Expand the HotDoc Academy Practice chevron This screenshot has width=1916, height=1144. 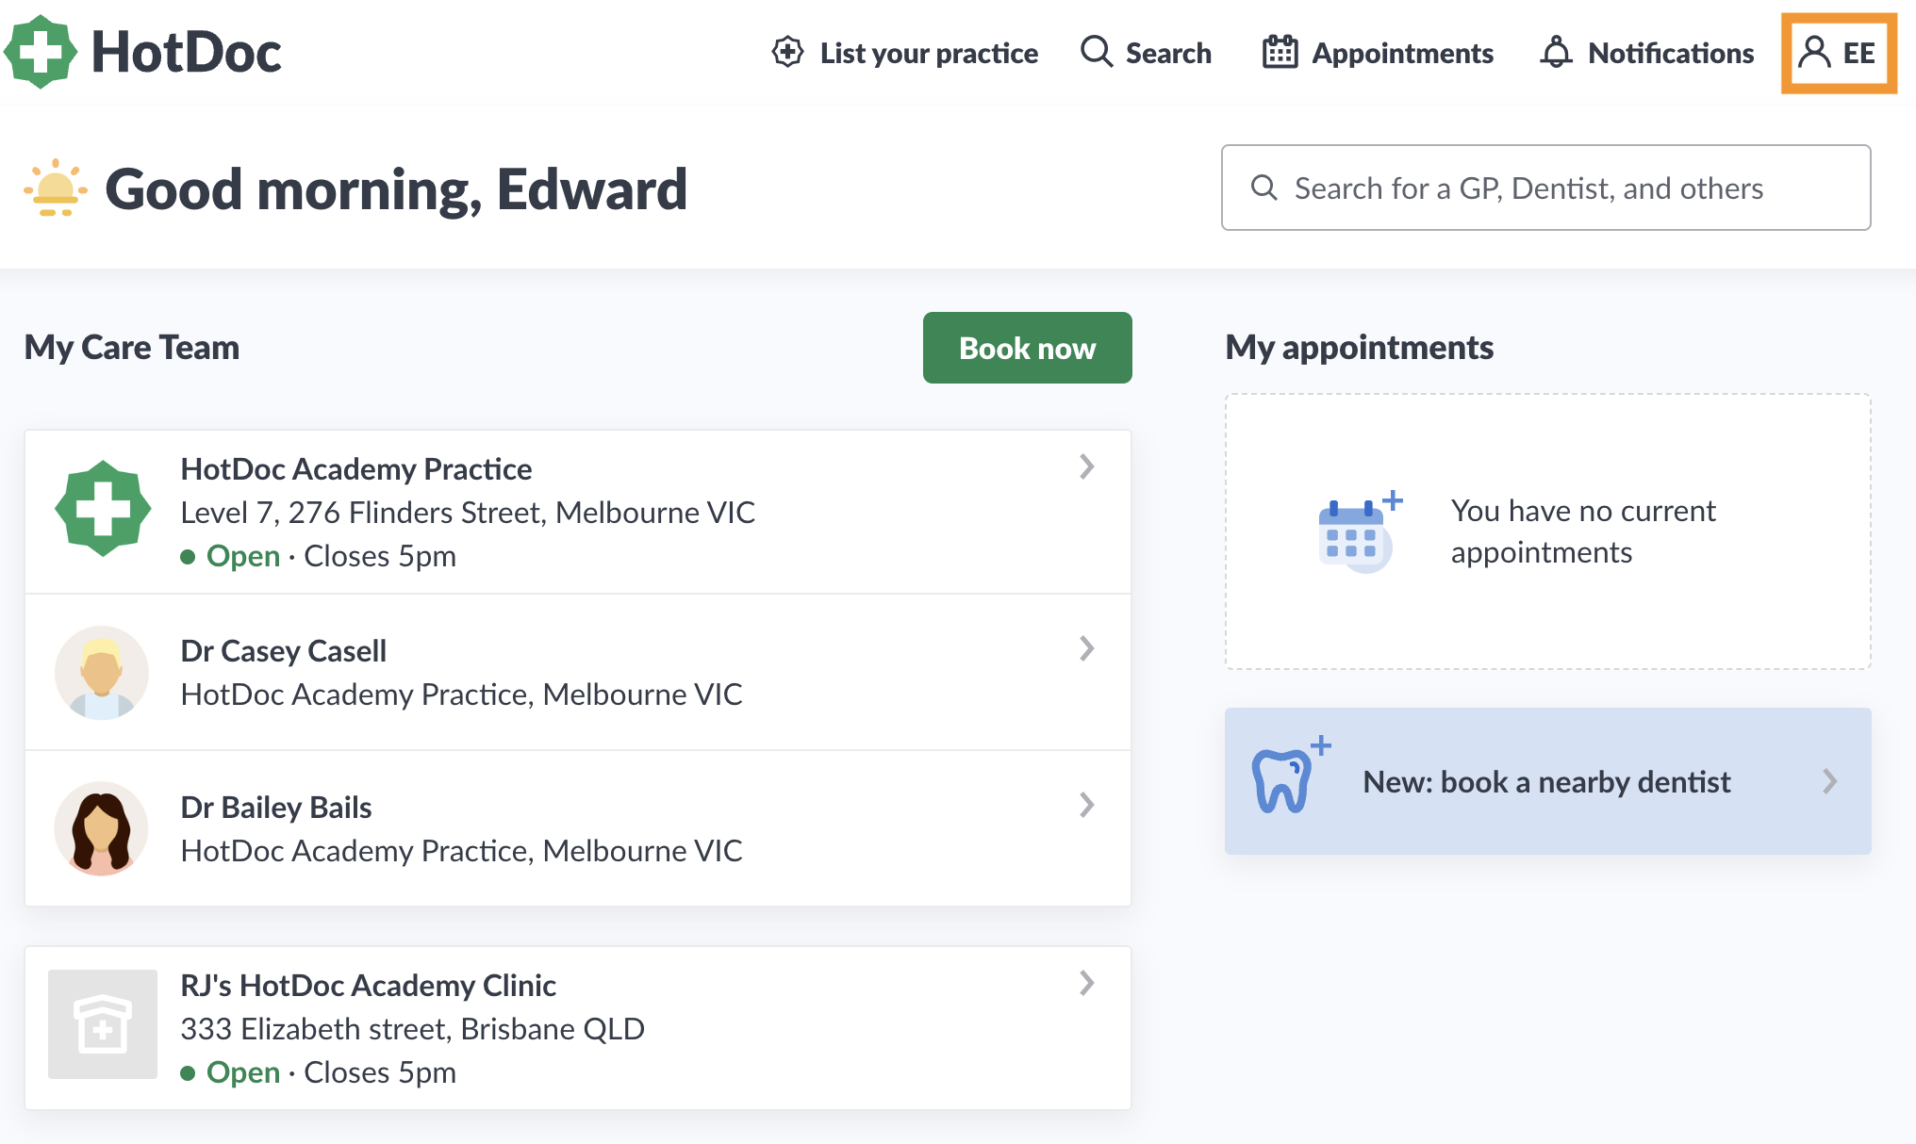coord(1087,466)
